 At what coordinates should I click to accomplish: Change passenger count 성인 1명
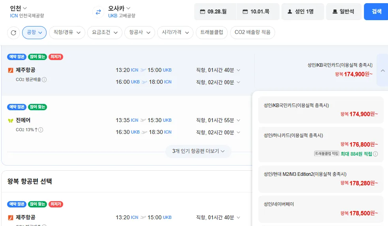303,11
